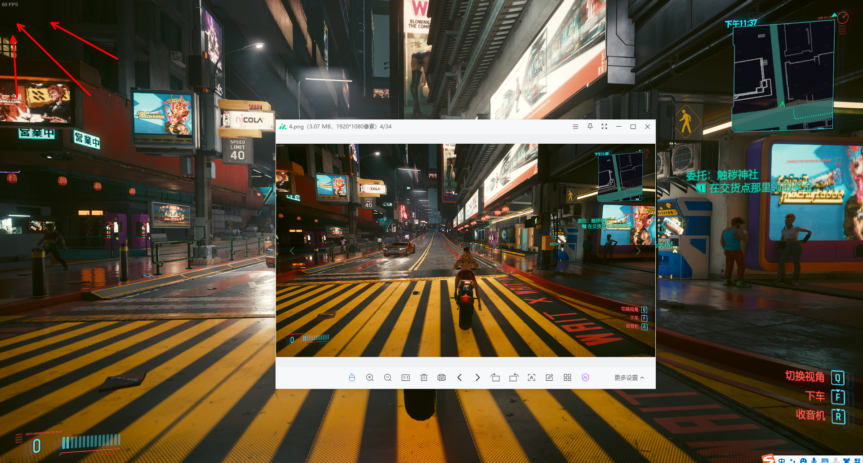Open the image edit pencil tool
The width and height of the screenshot is (863, 463).
pyautogui.click(x=549, y=378)
